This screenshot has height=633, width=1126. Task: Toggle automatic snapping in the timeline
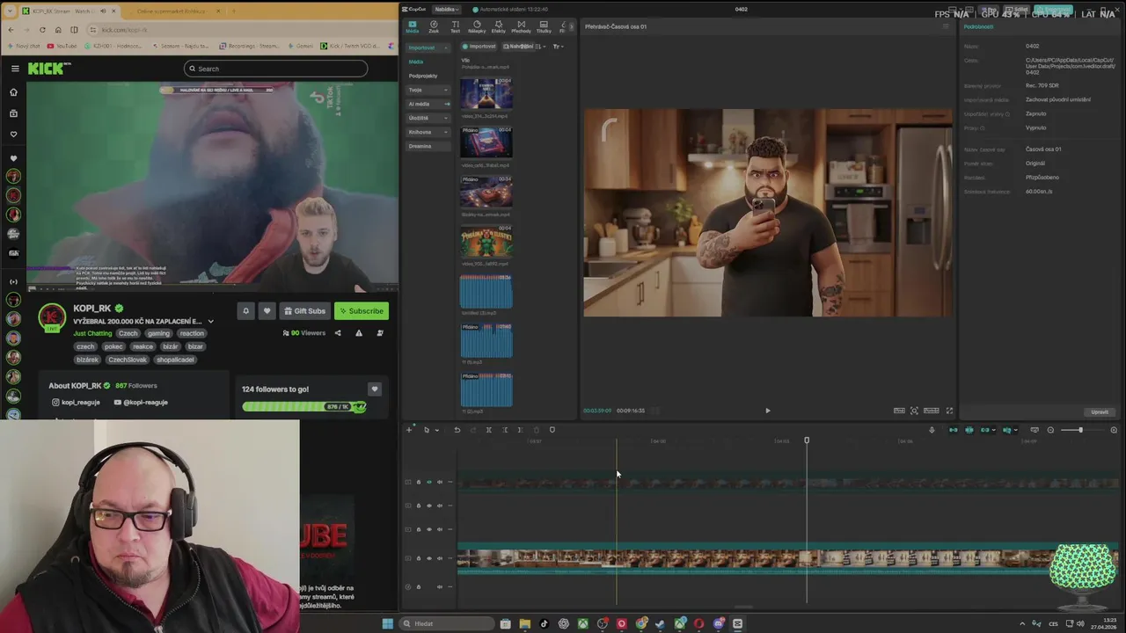pos(969,430)
